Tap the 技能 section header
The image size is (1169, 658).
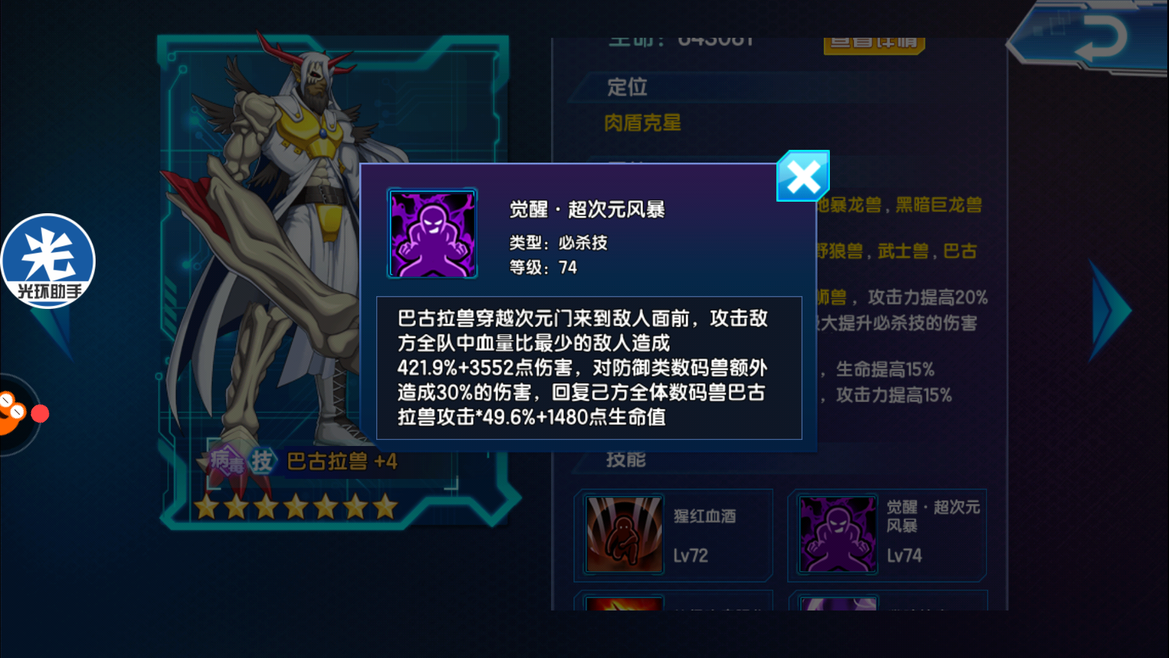pyautogui.click(x=626, y=460)
